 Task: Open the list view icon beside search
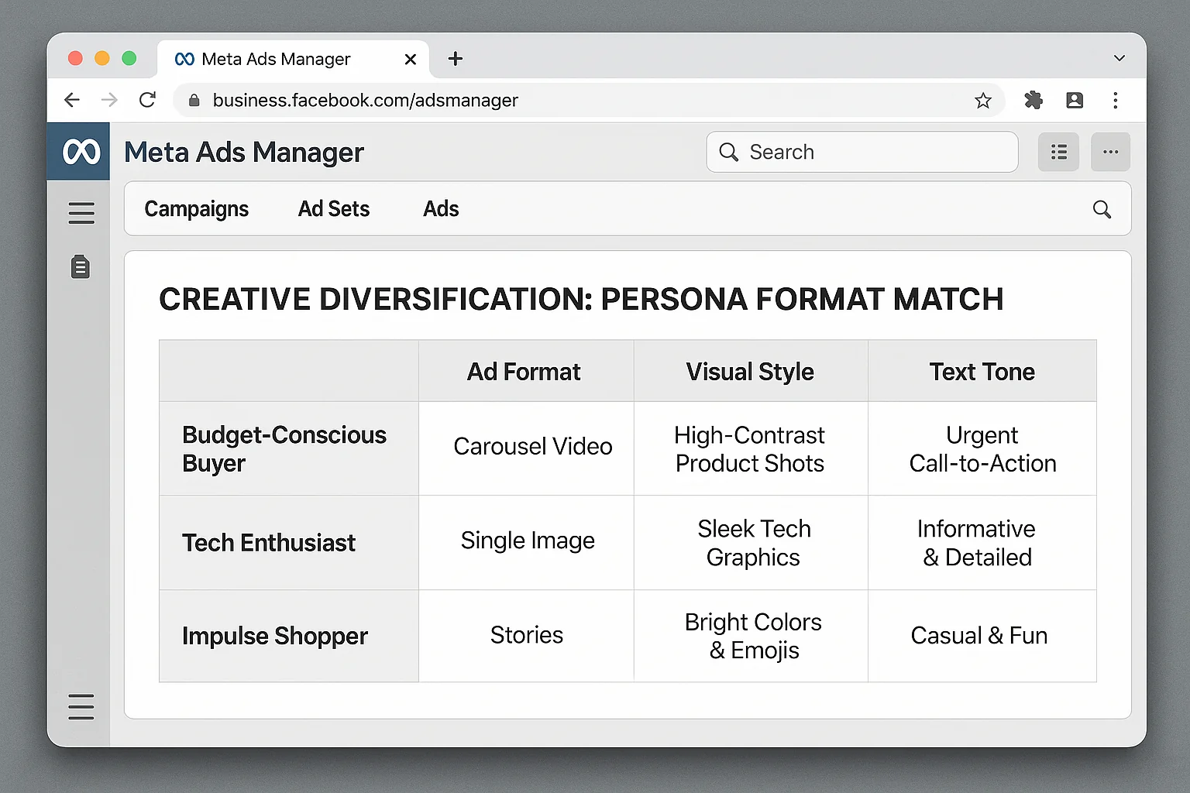pyautogui.click(x=1058, y=152)
